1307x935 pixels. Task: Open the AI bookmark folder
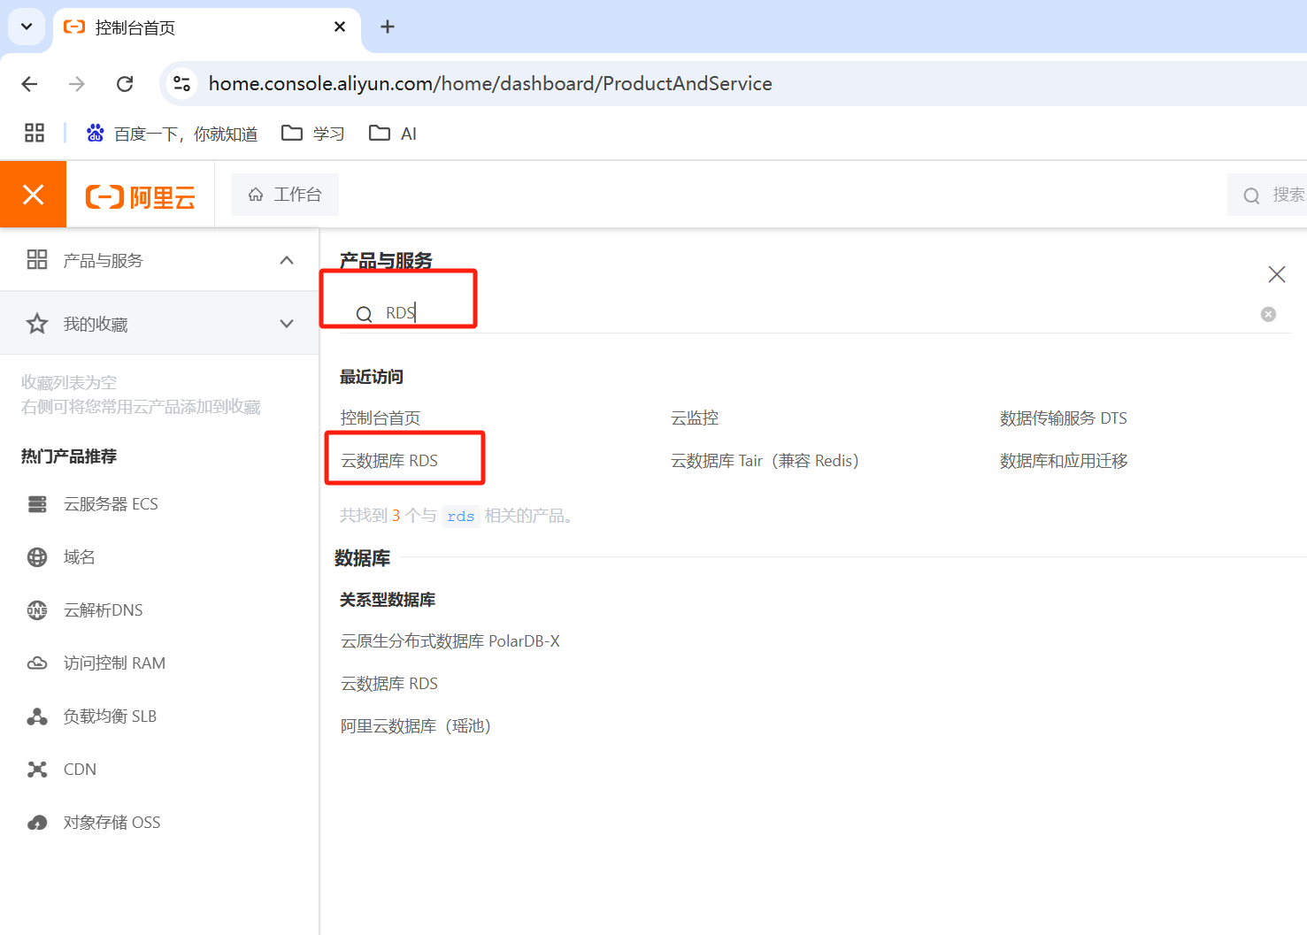(x=393, y=134)
